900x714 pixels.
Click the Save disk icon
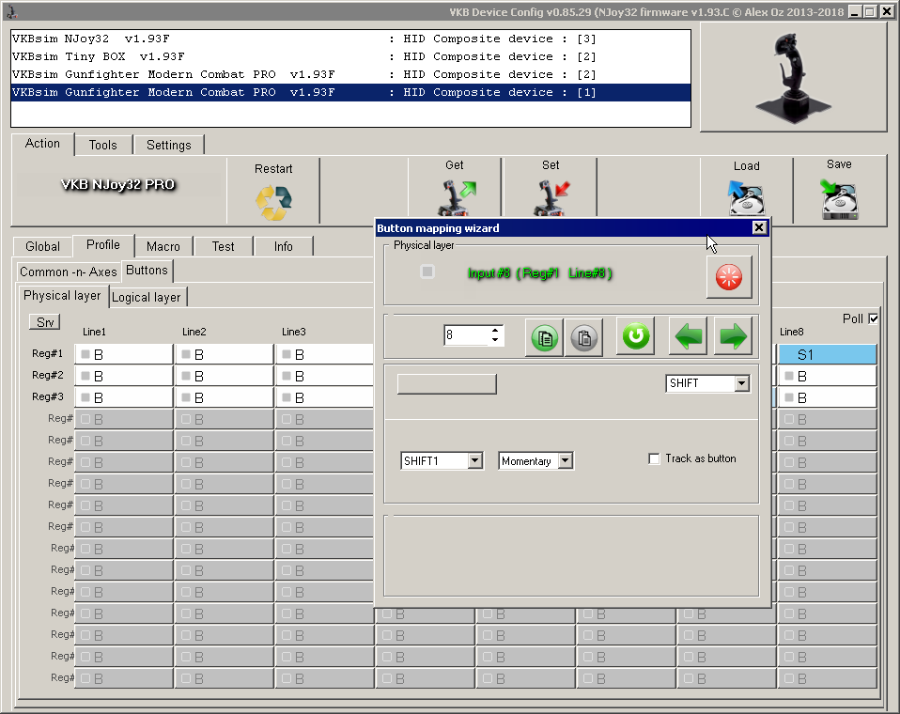(839, 198)
